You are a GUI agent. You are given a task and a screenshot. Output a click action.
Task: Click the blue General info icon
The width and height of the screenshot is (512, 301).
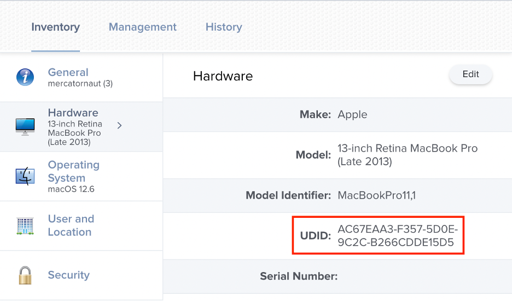coord(25,77)
